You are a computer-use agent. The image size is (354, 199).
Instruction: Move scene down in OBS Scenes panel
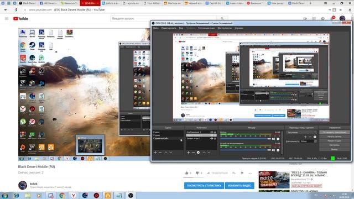[x=171, y=153]
